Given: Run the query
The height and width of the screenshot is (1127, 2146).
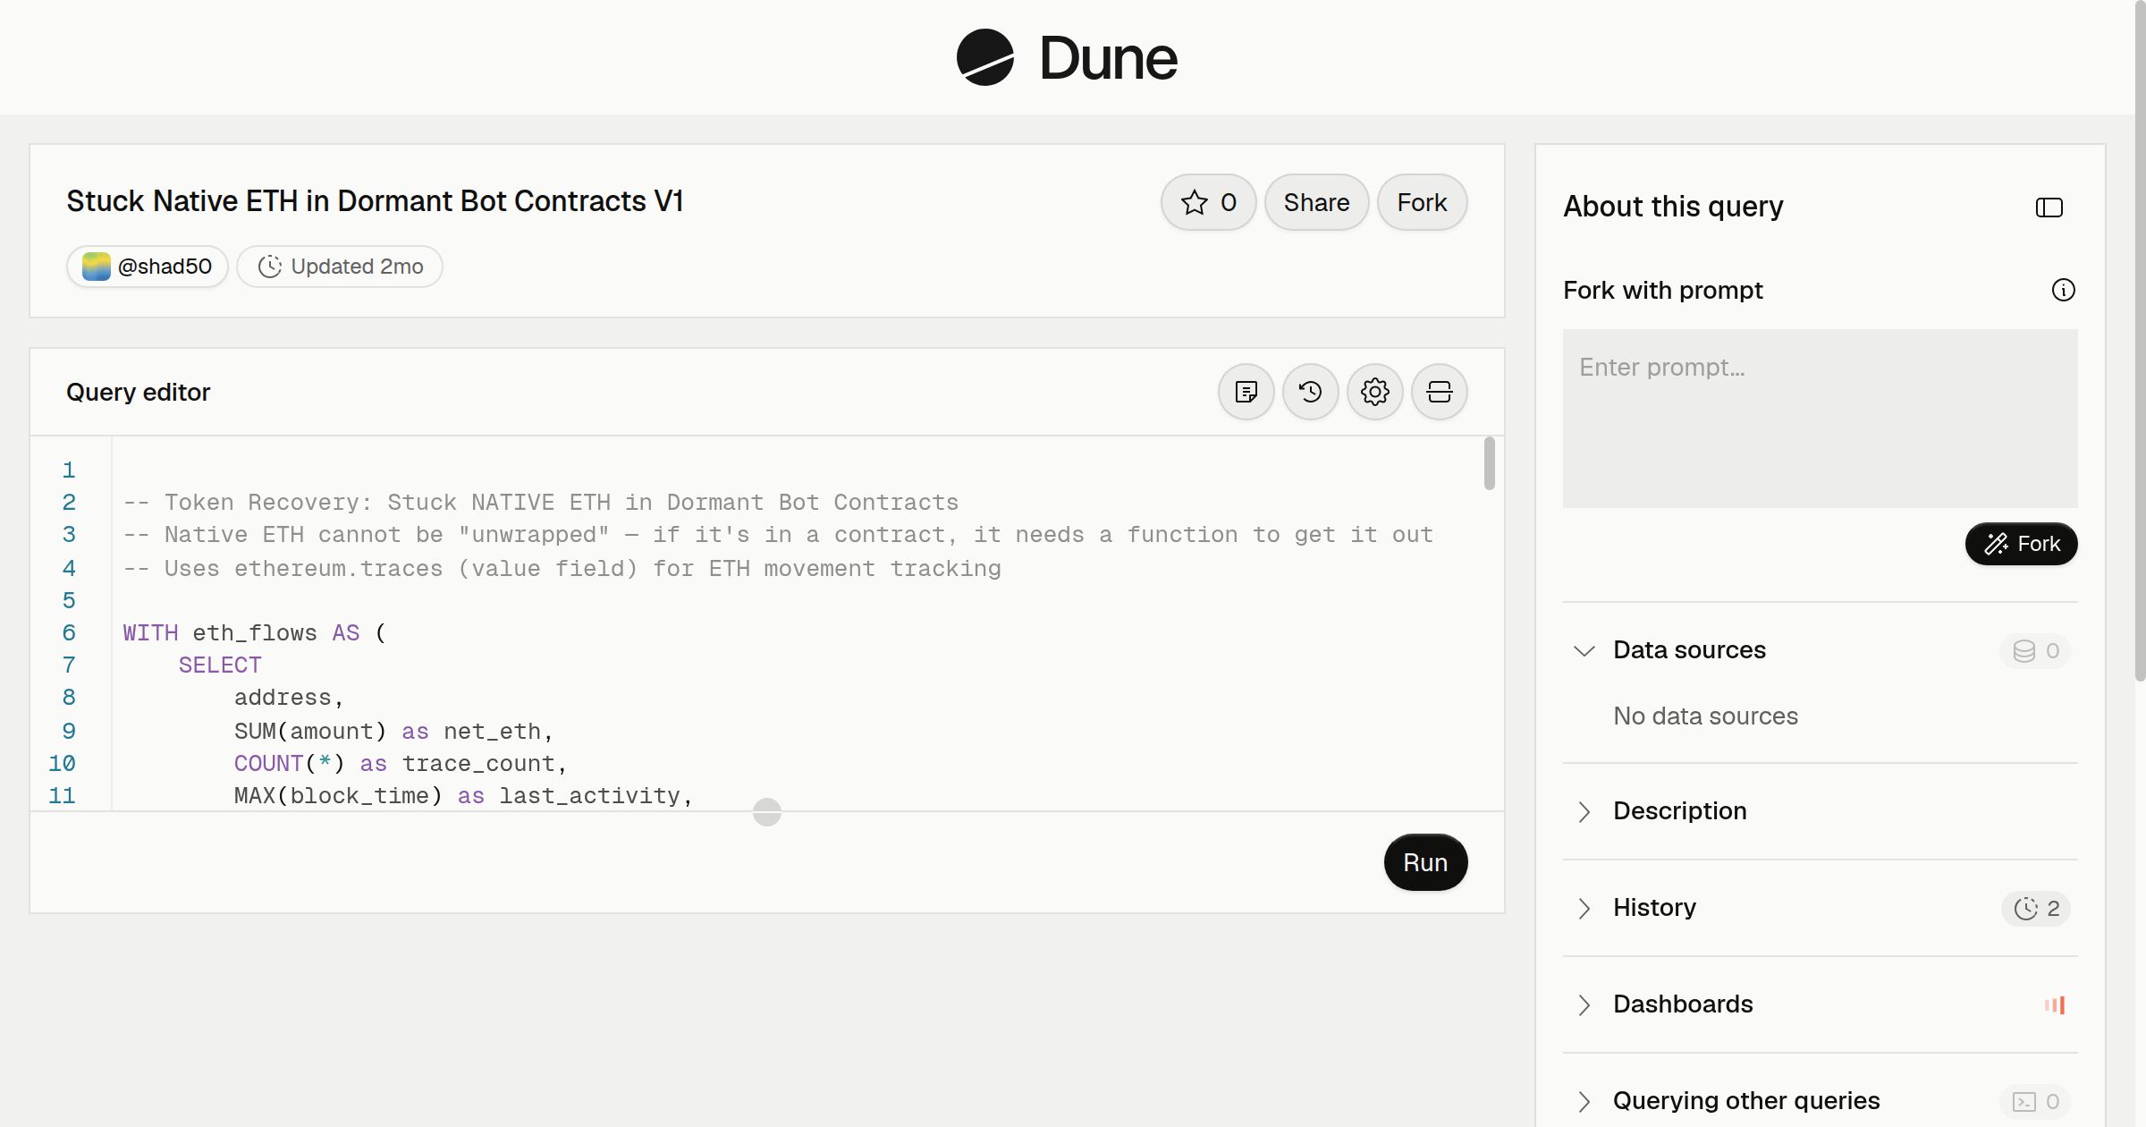Looking at the screenshot, I should pos(1425,862).
